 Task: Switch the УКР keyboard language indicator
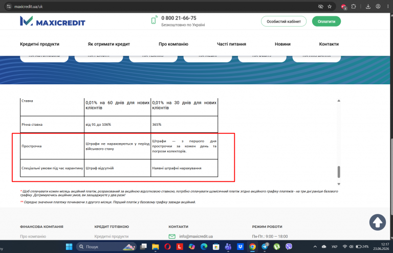(x=334, y=247)
